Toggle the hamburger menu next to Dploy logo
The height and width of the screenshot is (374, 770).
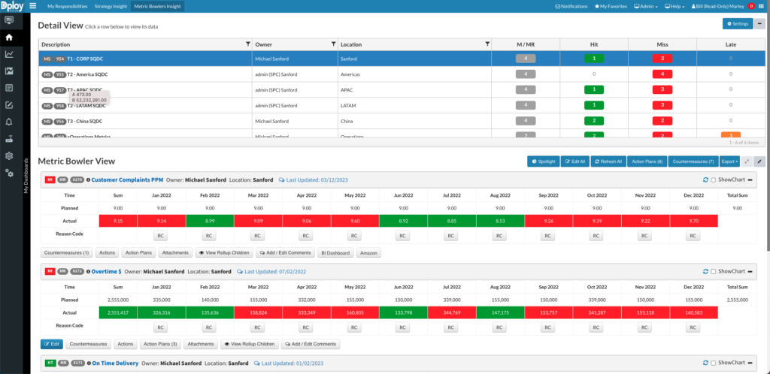(x=32, y=6)
